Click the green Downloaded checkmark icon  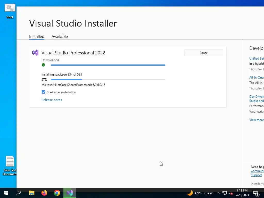(43, 65)
